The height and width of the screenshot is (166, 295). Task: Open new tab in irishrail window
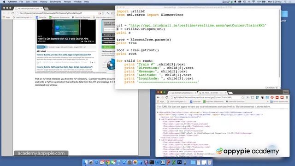pyautogui.click(x=230, y=93)
